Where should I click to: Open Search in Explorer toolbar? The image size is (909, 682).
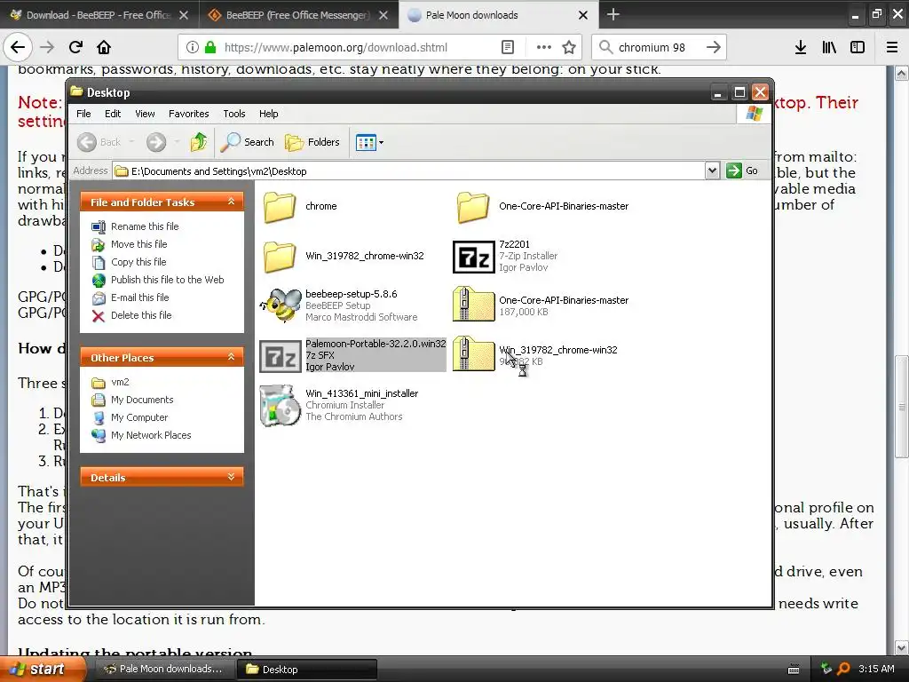click(x=247, y=142)
